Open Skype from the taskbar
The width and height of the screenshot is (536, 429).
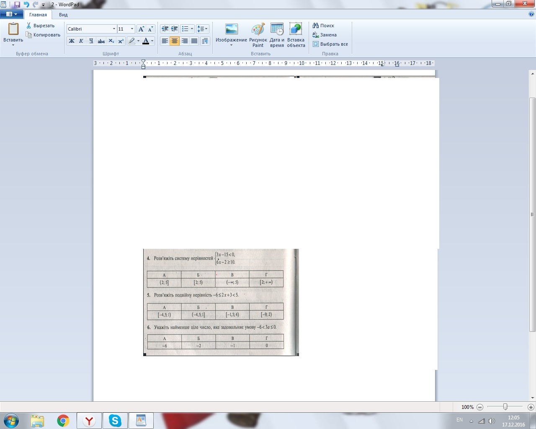[x=115, y=421]
